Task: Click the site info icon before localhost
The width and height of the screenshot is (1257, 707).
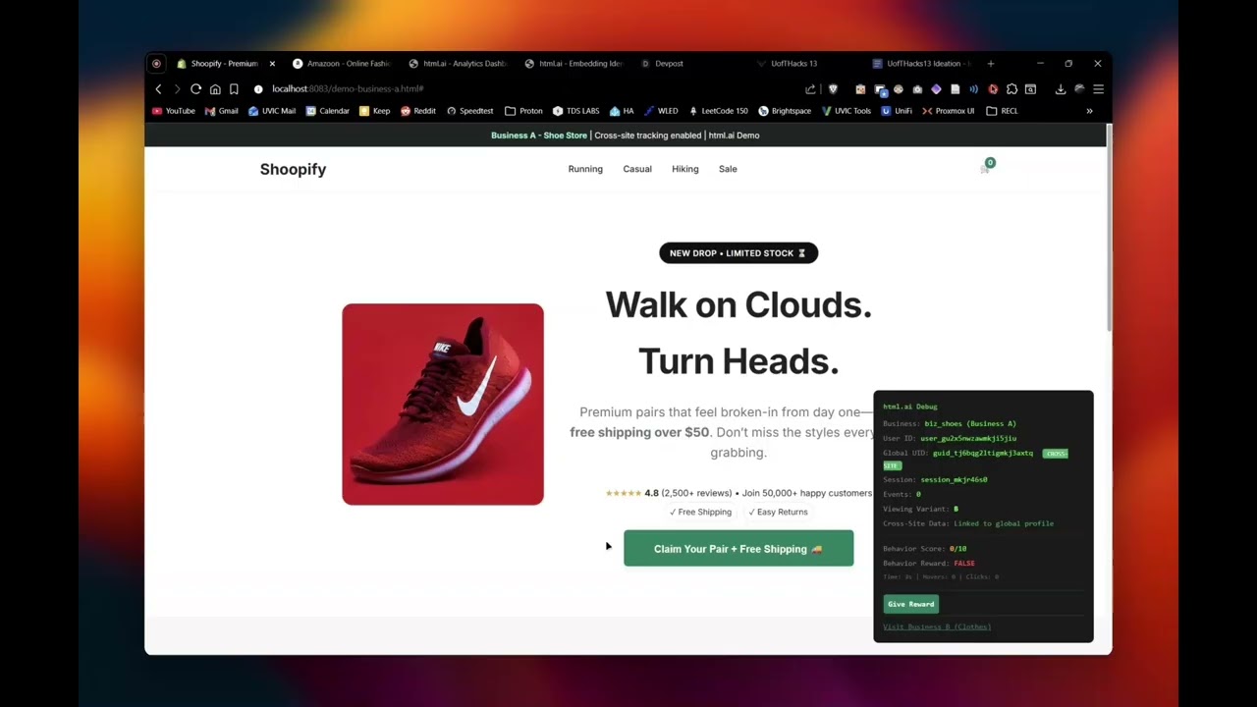Action: (x=258, y=89)
